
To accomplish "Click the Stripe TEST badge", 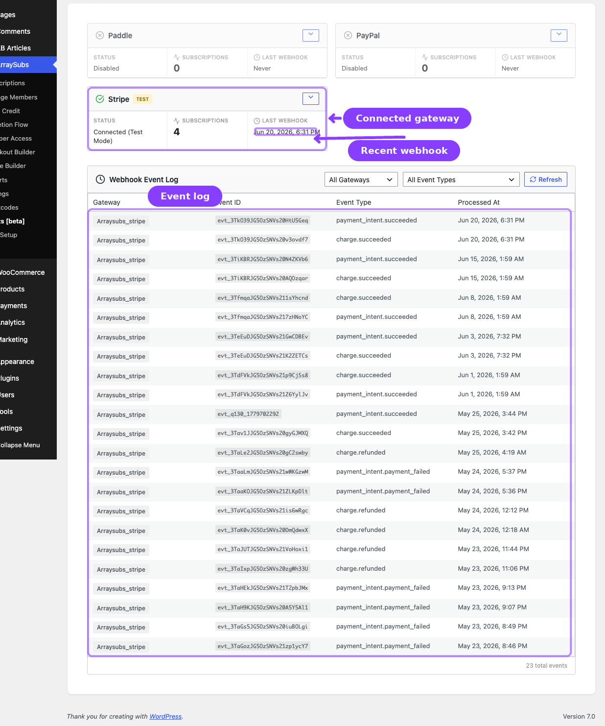I will coord(142,99).
